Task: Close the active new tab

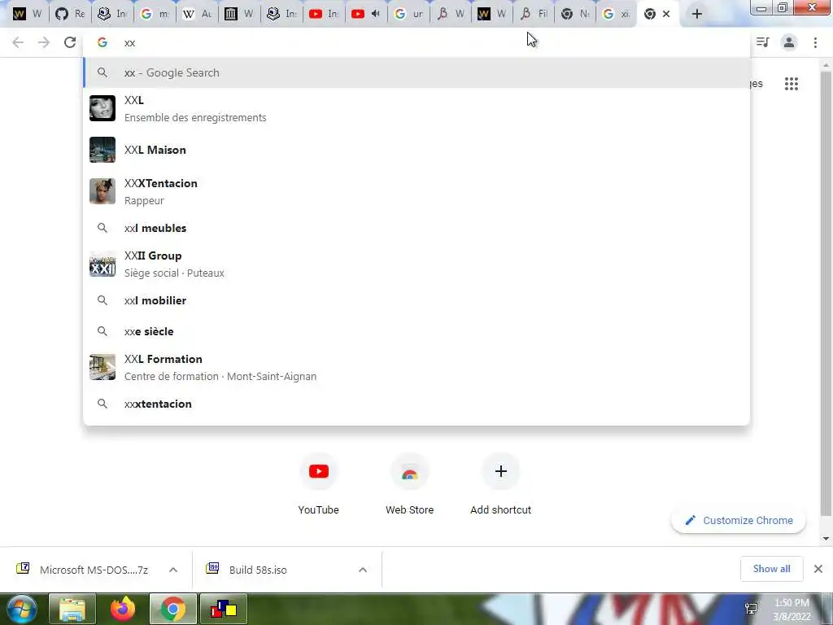Action: tap(666, 14)
